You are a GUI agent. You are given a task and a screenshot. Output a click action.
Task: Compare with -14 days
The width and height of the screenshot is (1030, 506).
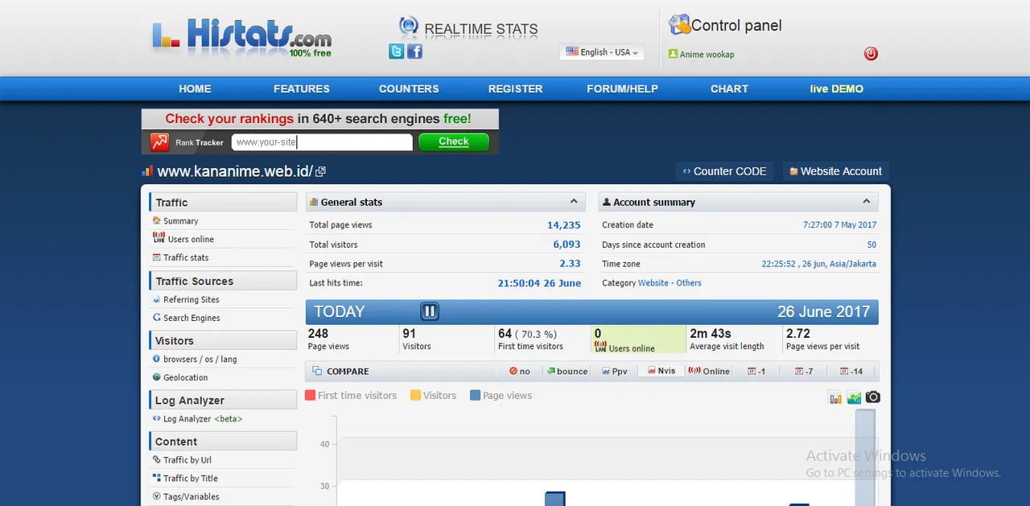tap(851, 372)
